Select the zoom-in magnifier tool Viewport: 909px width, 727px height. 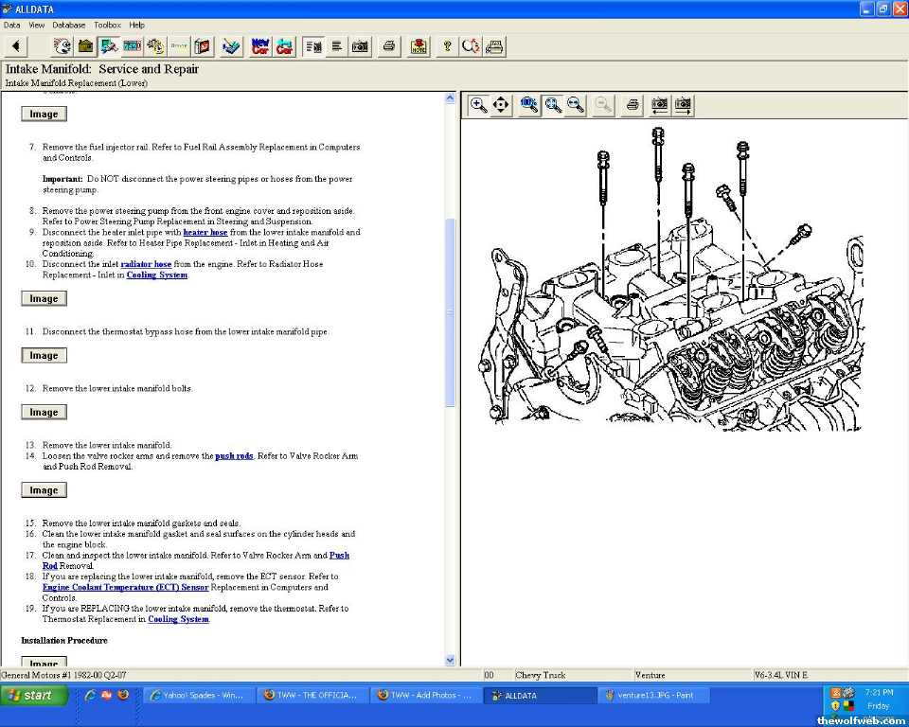[479, 105]
